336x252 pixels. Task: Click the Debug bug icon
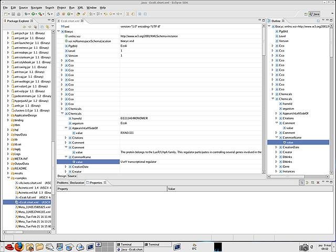coord(26,14)
